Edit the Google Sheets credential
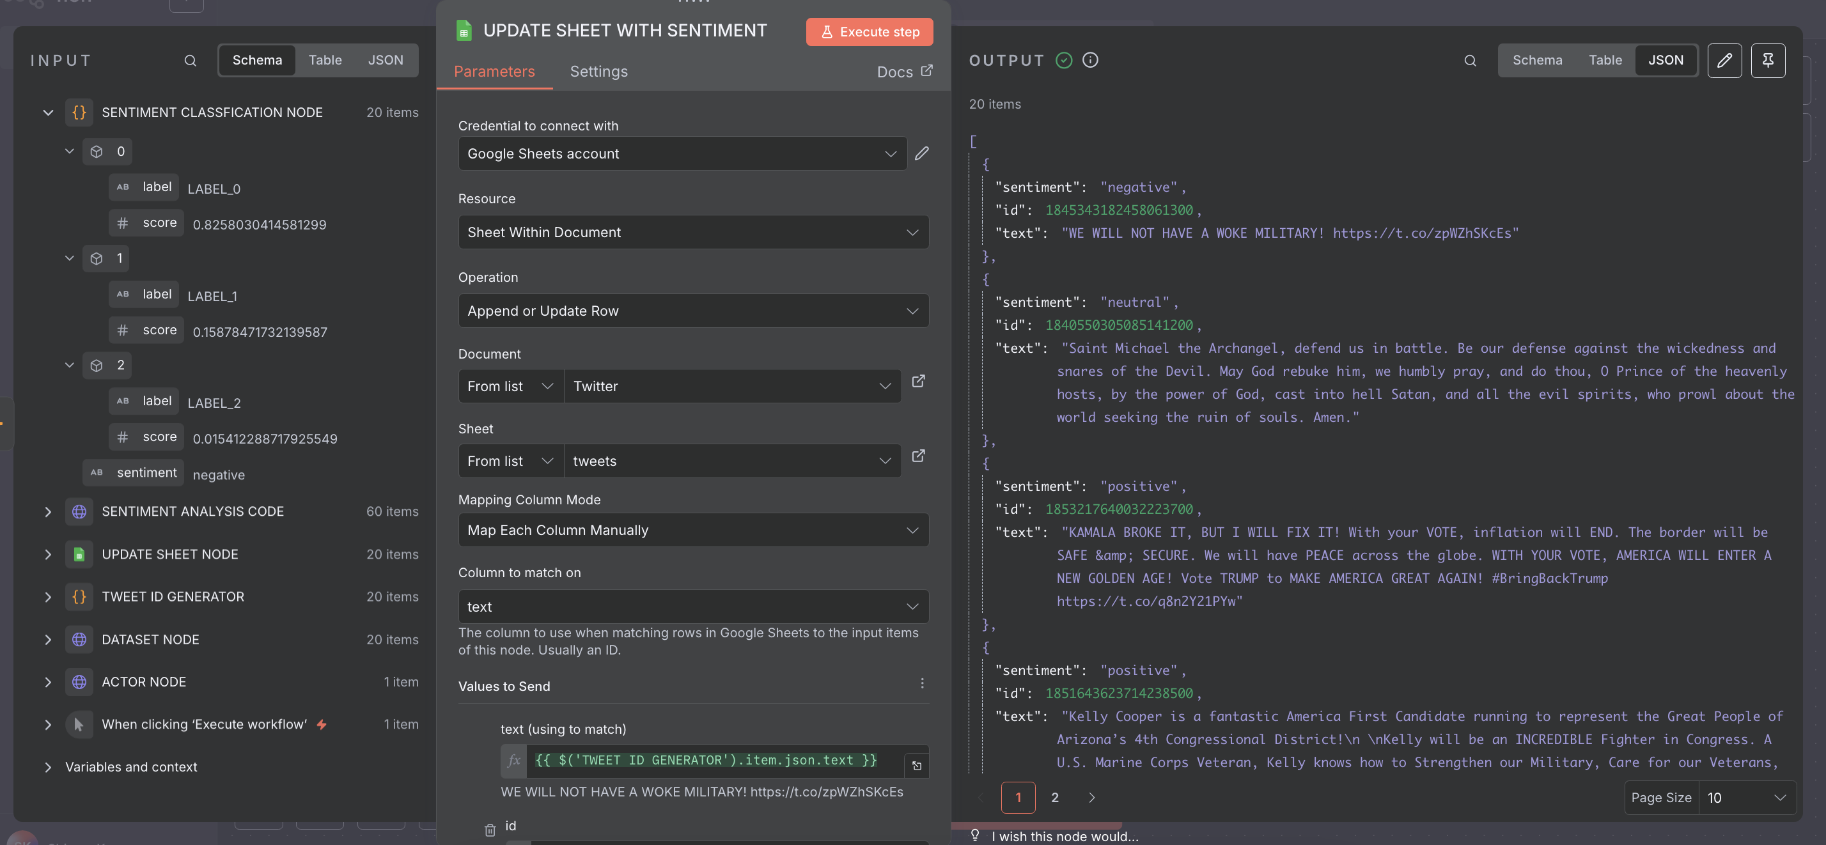 click(921, 153)
